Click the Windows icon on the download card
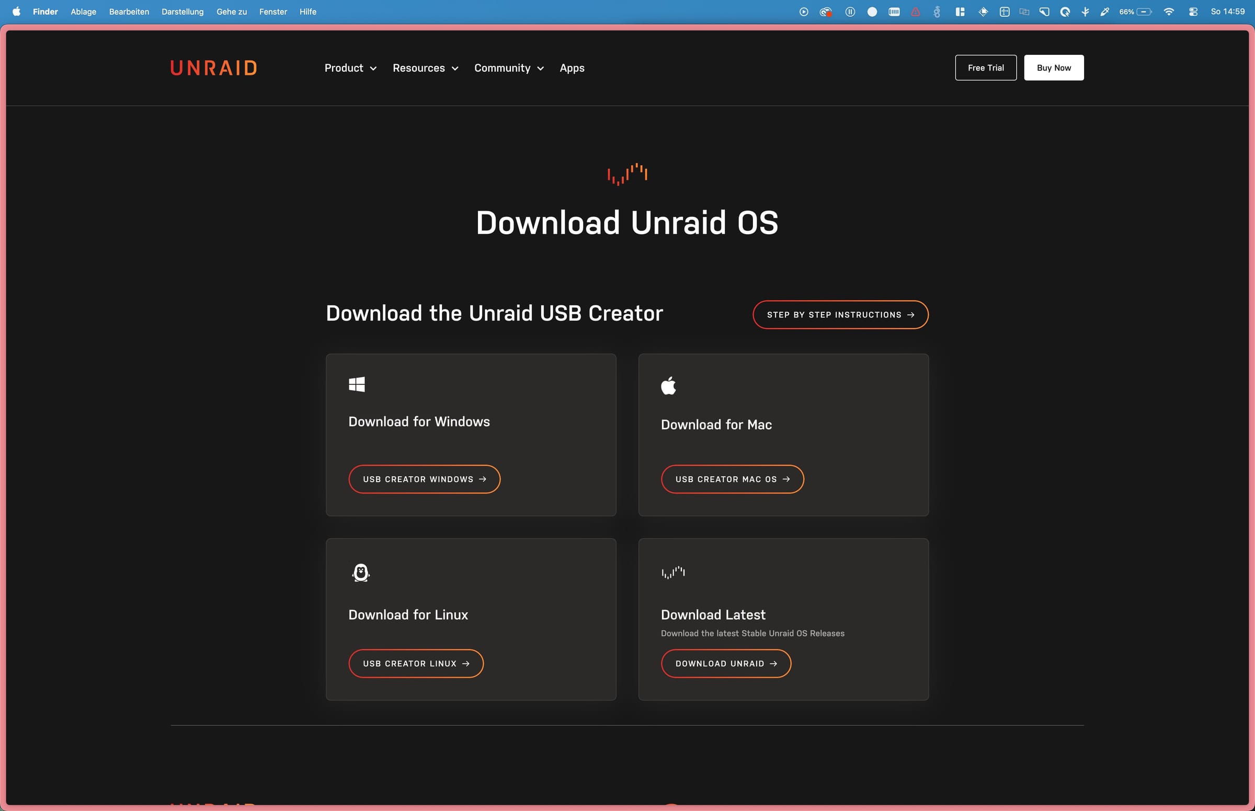This screenshot has width=1255, height=811. [x=357, y=384]
